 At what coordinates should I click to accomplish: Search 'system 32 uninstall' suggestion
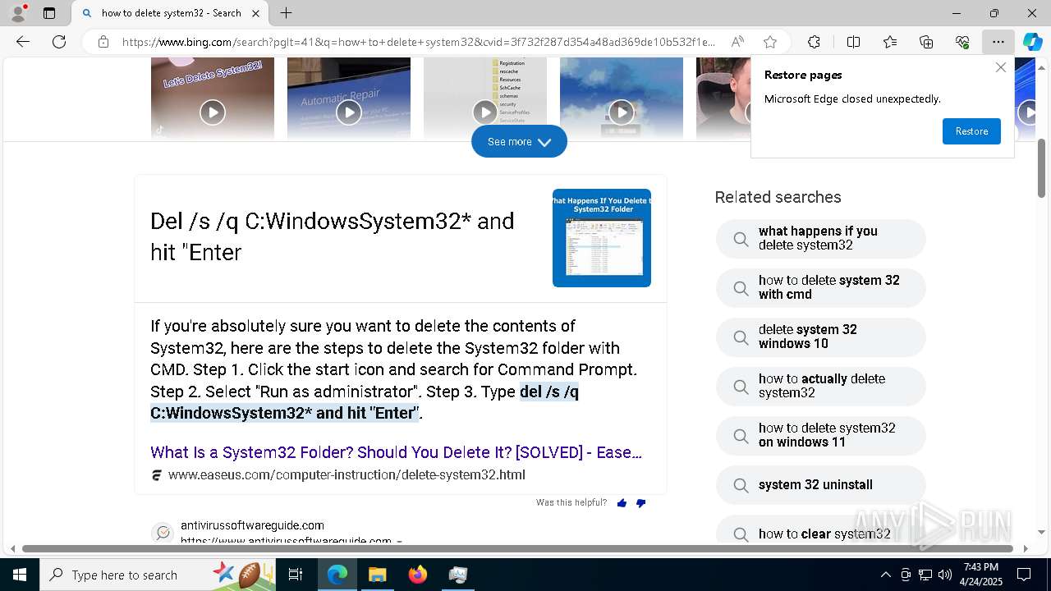[x=821, y=485]
